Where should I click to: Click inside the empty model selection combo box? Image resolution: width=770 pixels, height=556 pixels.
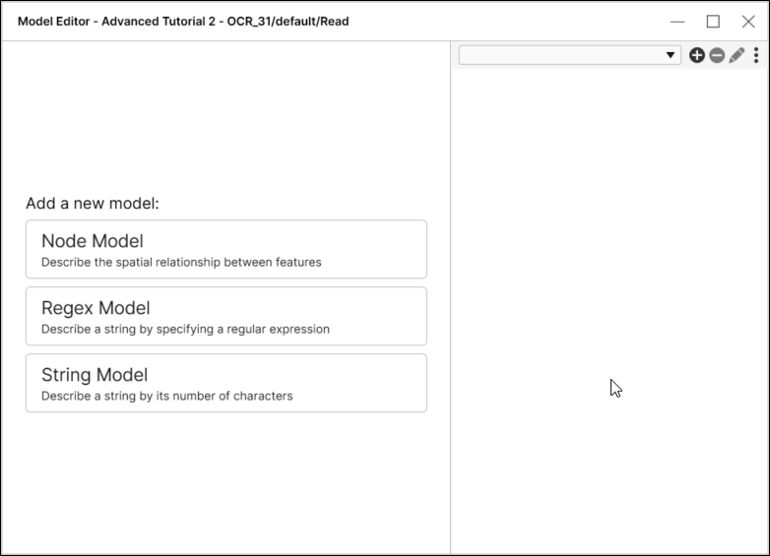[x=561, y=56]
